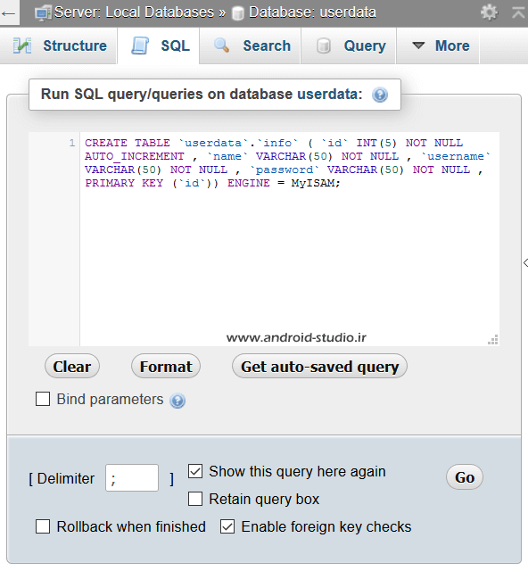528x571 pixels.
Task: Click the server icon beside Local Databases
Action: [x=43, y=13]
